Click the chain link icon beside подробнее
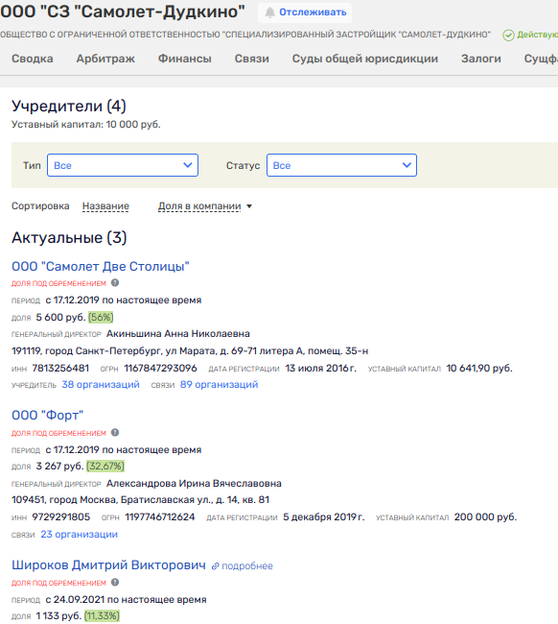 [216, 565]
